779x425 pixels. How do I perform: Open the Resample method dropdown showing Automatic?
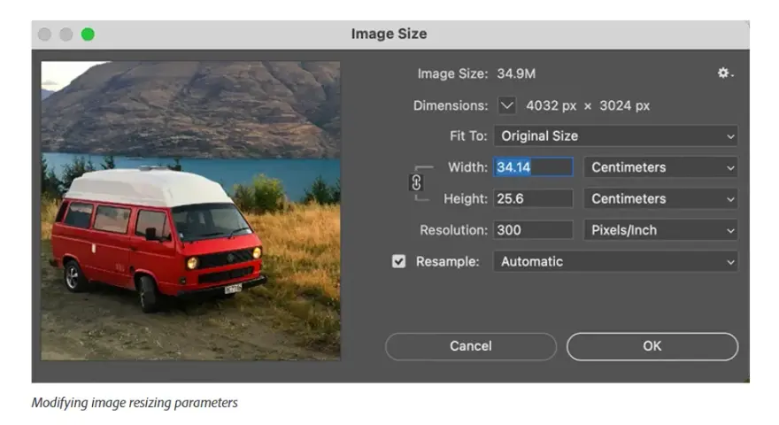point(615,261)
